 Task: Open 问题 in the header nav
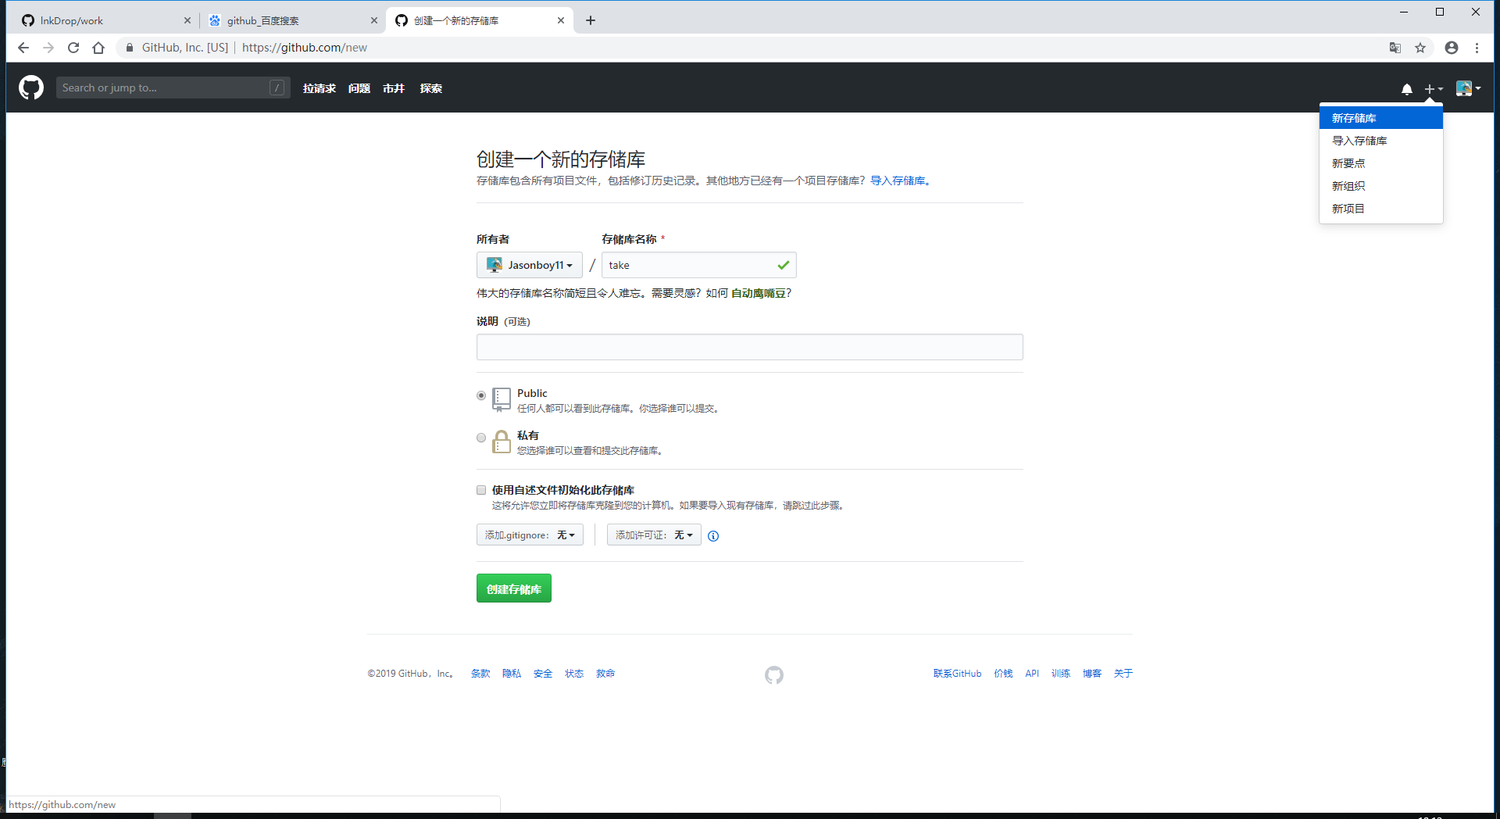point(359,88)
